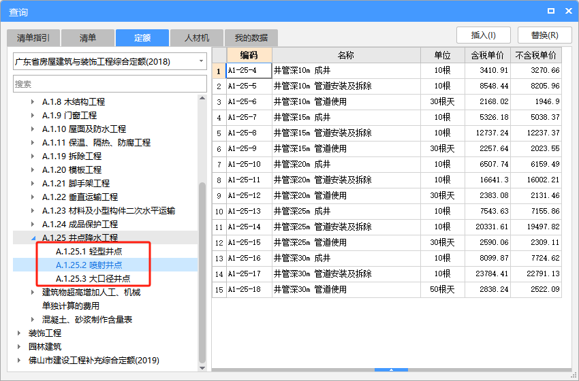This screenshot has height=381, width=579.
Task: Expand the A.1.8 木结构工程 node
Action: point(33,101)
